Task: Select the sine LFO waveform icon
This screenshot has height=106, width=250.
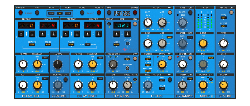Action: (x=109, y=49)
